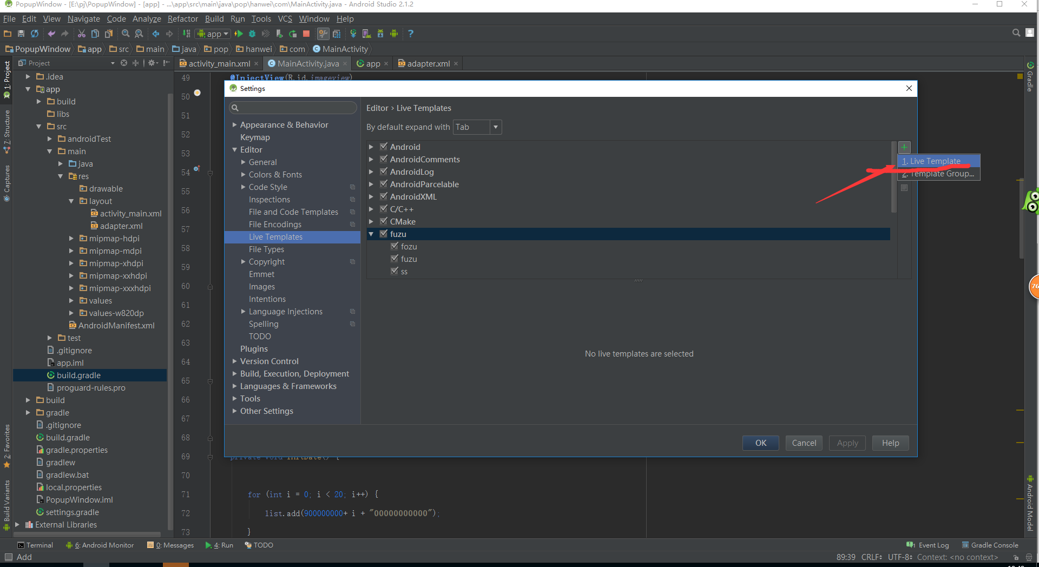Click the Cut scissors icon
Screen dimensions: 1039x567
[x=82, y=34]
